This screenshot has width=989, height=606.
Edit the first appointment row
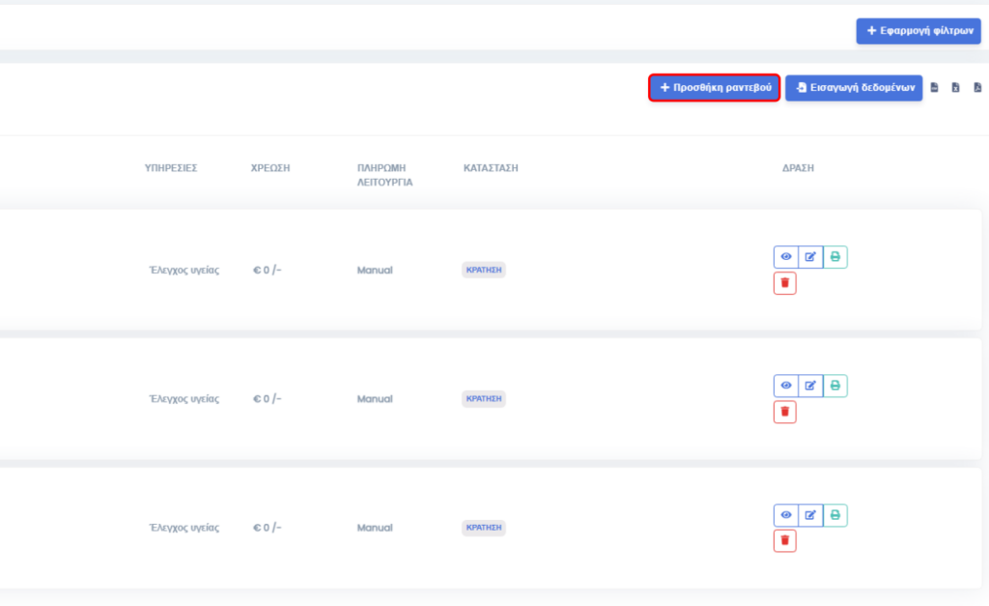coord(810,257)
